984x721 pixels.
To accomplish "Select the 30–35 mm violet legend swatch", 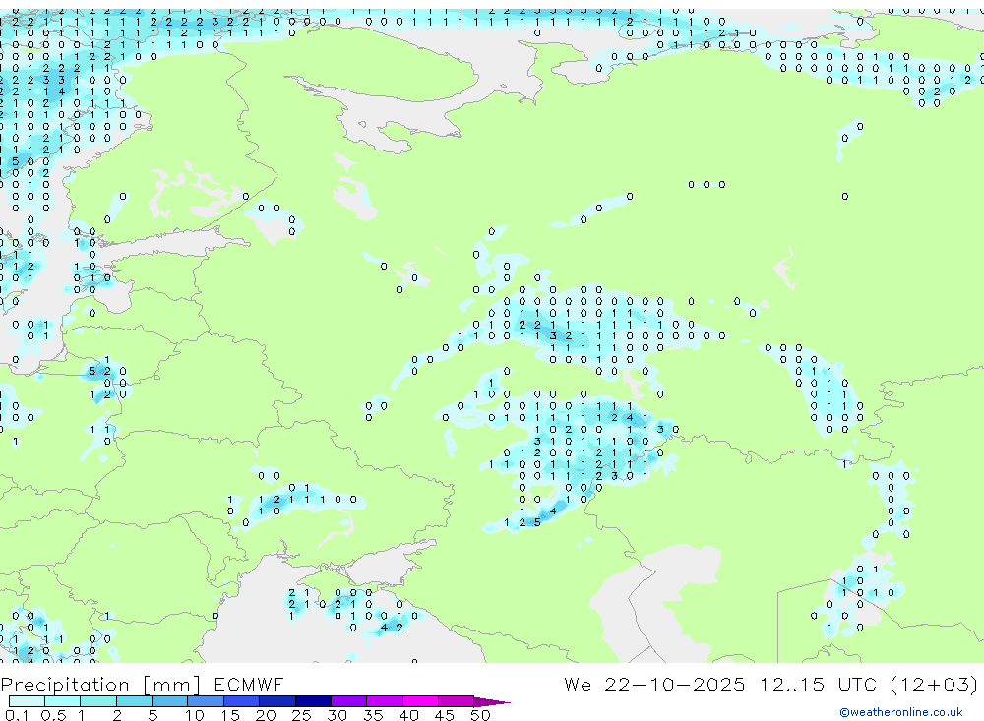I will click(349, 701).
